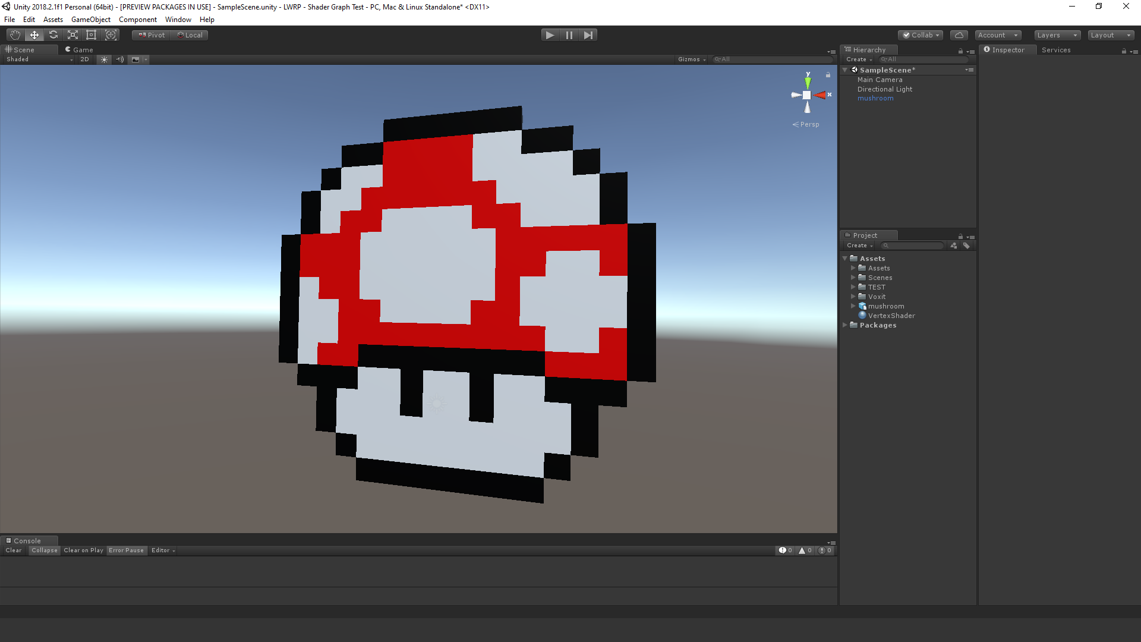Select mushroom object in Hierarchy
Screen dimensions: 1141x642
tap(875, 99)
